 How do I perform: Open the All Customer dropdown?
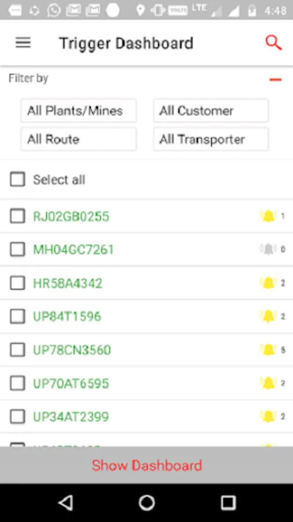point(211,111)
